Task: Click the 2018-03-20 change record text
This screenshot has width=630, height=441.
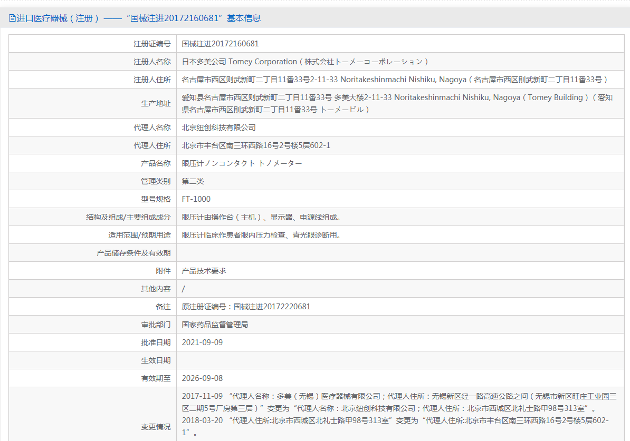Action: coord(395,426)
